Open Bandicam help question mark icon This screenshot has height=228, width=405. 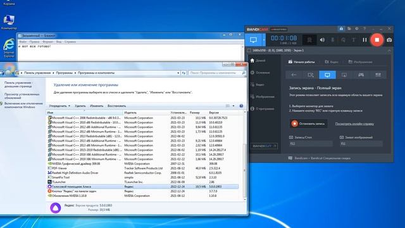coord(364,28)
